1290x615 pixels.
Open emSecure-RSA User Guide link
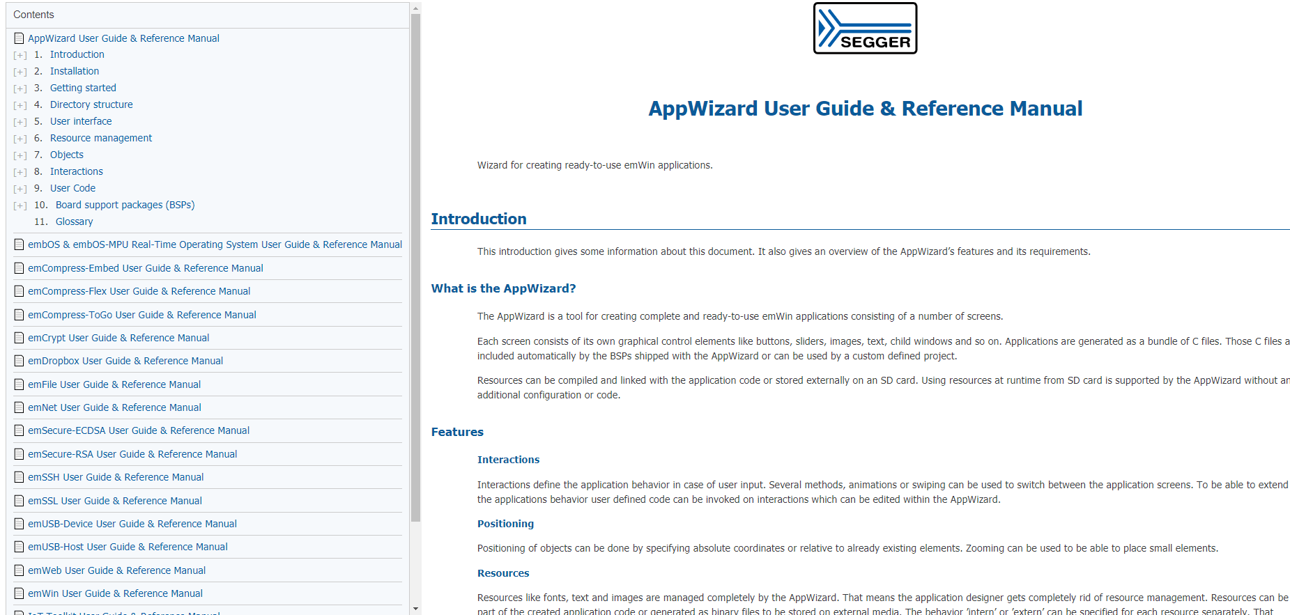pos(132,454)
